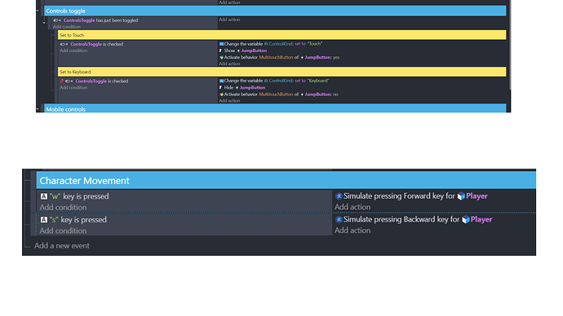563x316 pixels.
Task: Add condition under the Set to Touch event
Action: 73,50
